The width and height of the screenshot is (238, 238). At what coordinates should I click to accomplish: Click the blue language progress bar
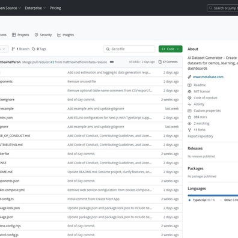213,195
